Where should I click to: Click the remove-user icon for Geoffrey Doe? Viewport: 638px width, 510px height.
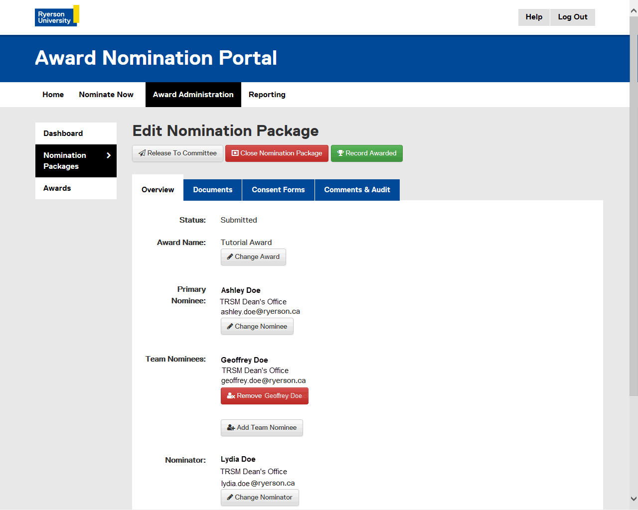[231, 396]
